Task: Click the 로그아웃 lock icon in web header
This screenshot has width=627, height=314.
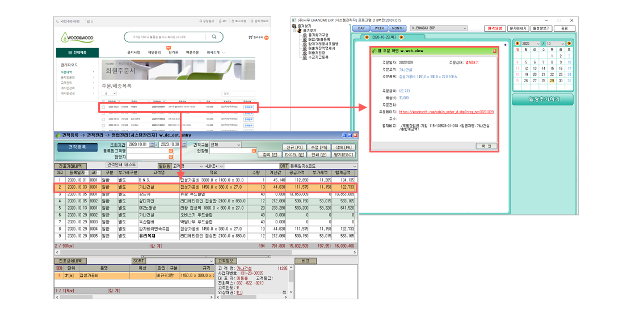Action: [233, 21]
